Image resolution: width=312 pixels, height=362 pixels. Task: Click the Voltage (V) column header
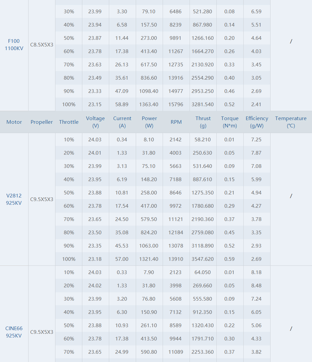[95, 122]
